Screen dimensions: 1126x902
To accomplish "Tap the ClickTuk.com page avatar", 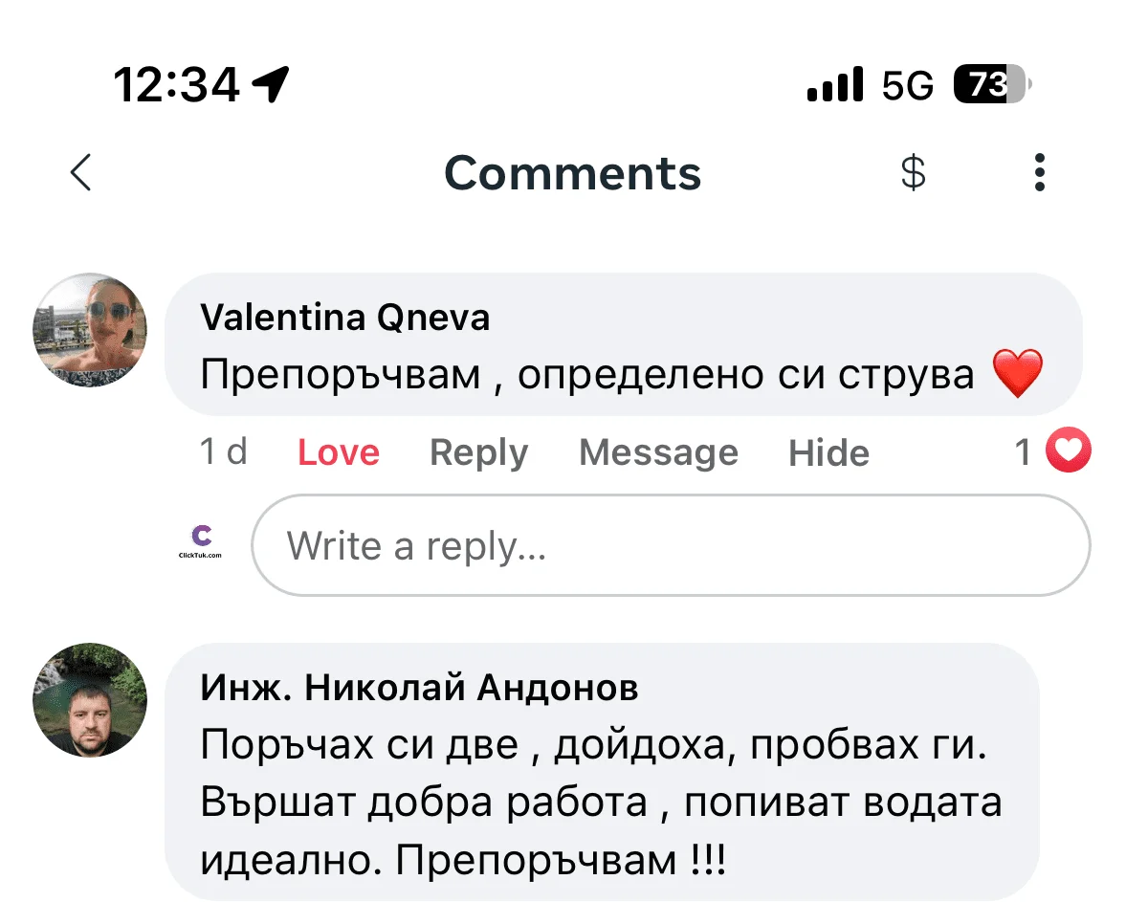I will point(201,542).
